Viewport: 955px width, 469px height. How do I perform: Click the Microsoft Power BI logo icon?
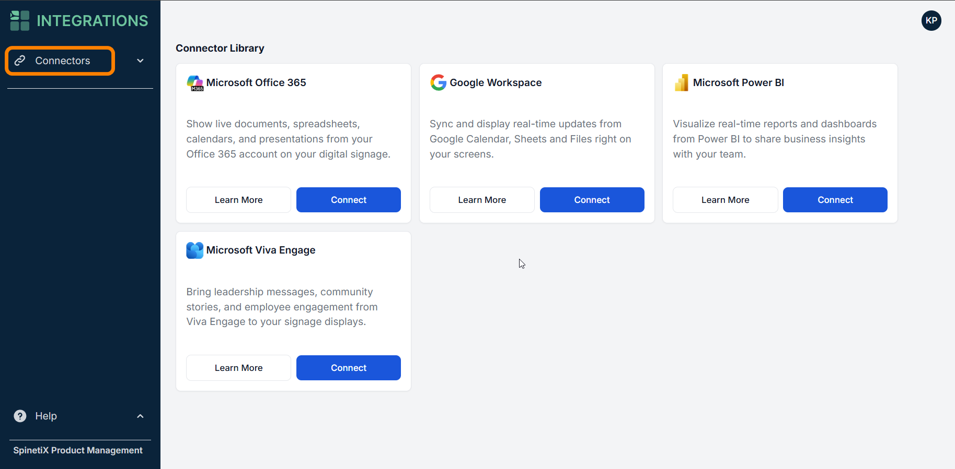click(x=682, y=82)
